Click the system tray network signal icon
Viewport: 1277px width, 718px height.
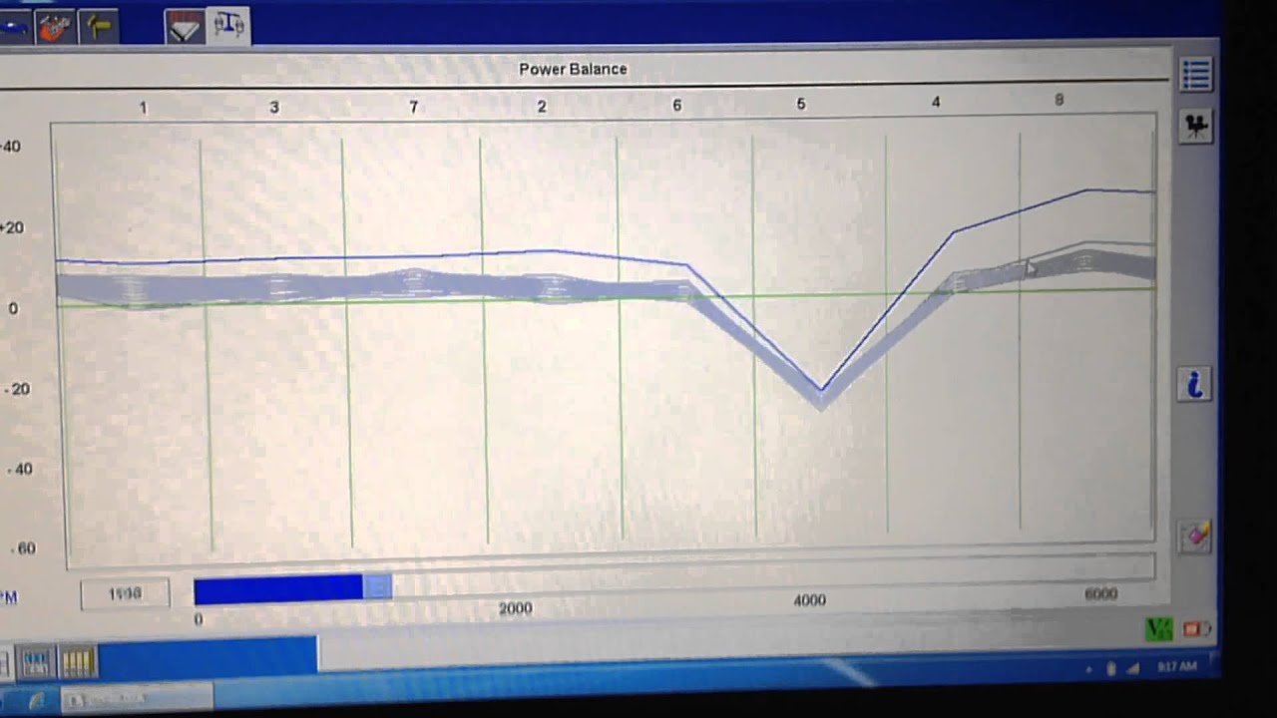[x=1134, y=667]
